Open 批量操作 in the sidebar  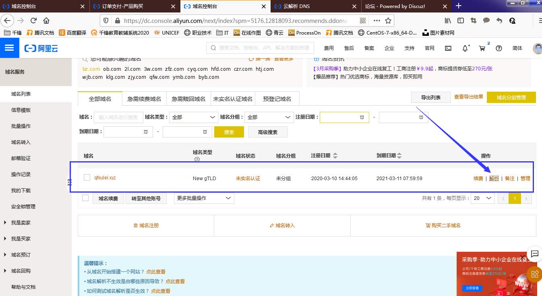click(x=21, y=126)
